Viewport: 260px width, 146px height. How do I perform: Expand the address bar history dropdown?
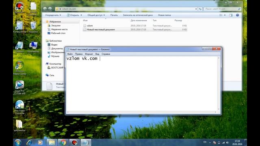pyautogui.click(x=196, y=9)
